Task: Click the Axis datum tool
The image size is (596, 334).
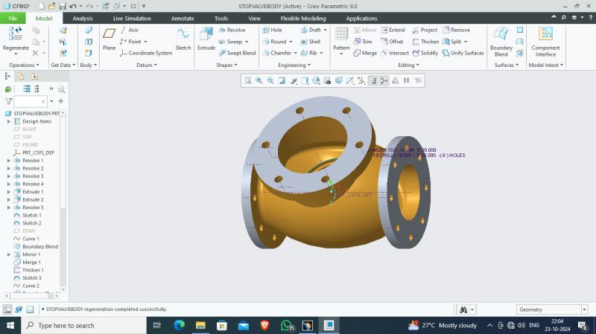Action: [129, 30]
